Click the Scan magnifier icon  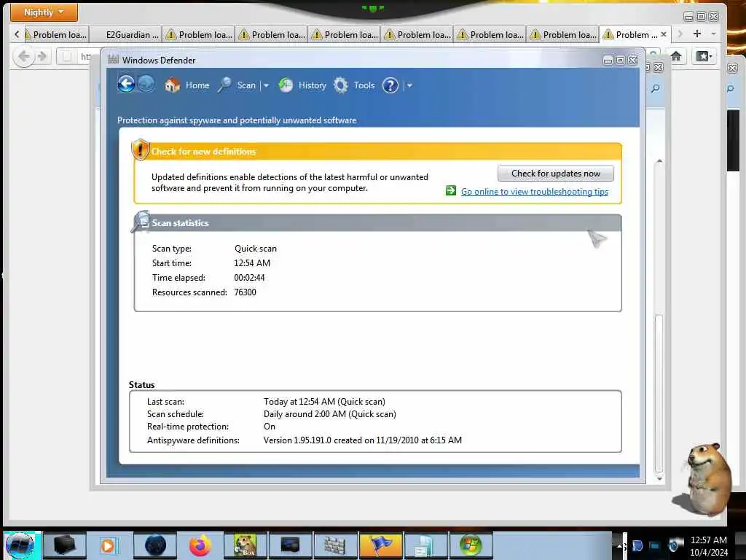pos(224,85)
